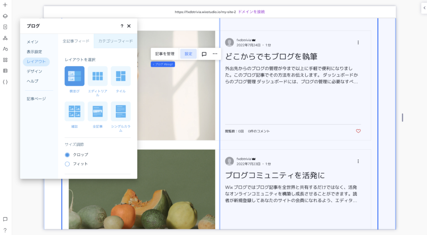This screenshot has width=427, height=235.
Task: Open the site structure icon in sidebar
Action: tap(5, 38)
